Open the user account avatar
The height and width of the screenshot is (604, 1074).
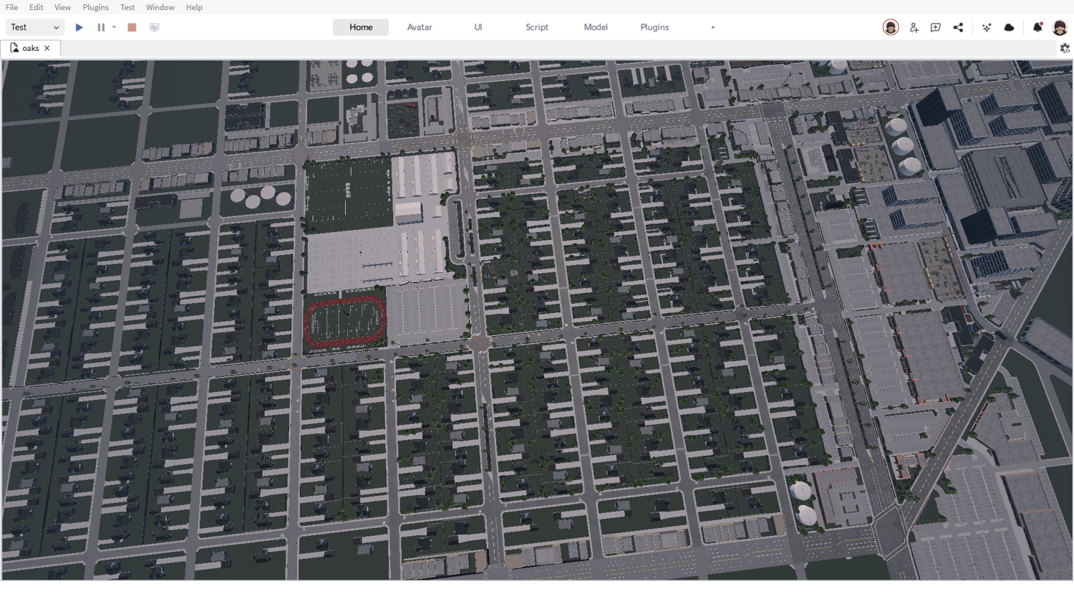1060,27
